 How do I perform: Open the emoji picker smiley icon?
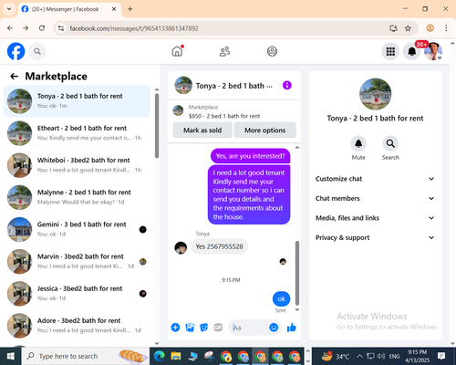[274, 328]
